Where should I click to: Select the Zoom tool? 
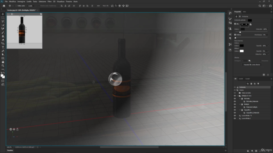pos(3,65)
